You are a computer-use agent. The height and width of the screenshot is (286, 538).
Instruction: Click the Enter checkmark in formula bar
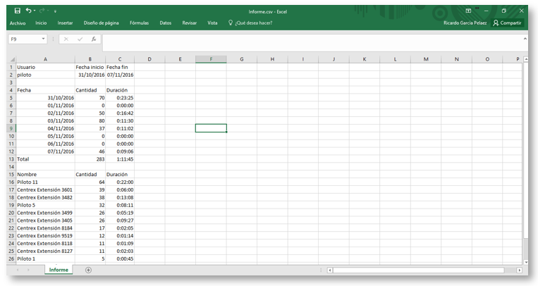point(80,39)
